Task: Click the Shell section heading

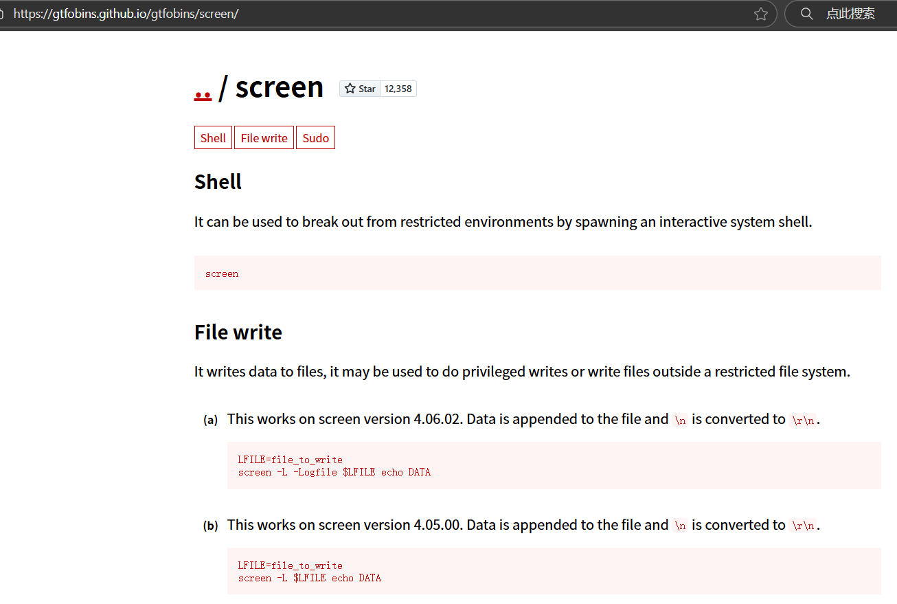Action: tap(218, 181)
